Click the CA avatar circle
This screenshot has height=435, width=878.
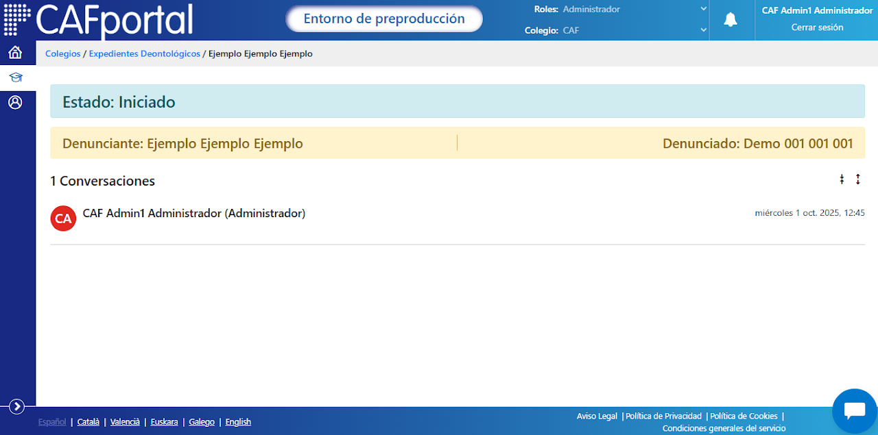click(63, 219)
